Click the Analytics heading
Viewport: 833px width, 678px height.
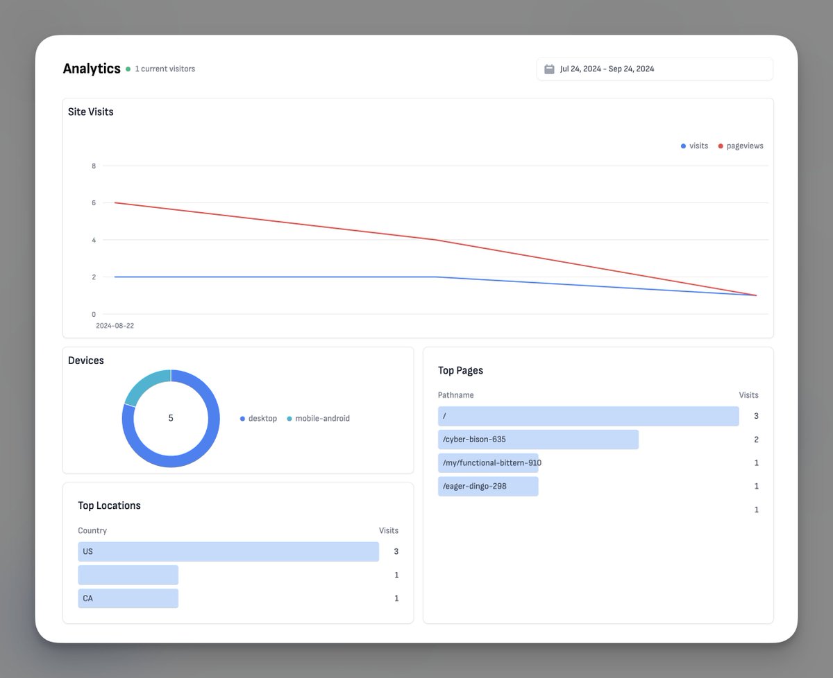click(x=92, y=69)
